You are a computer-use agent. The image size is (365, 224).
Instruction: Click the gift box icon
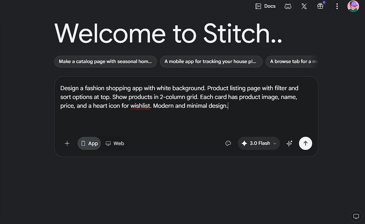320,6
